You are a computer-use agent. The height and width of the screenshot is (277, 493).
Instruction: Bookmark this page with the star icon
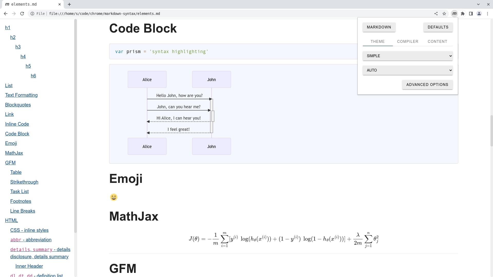click(x=444, y=14)
